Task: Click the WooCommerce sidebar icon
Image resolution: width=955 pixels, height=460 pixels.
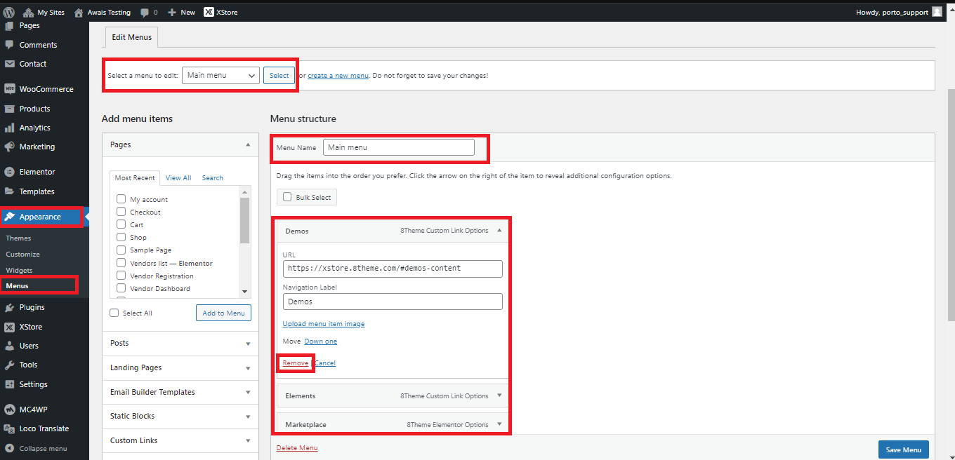Action: 9,89
